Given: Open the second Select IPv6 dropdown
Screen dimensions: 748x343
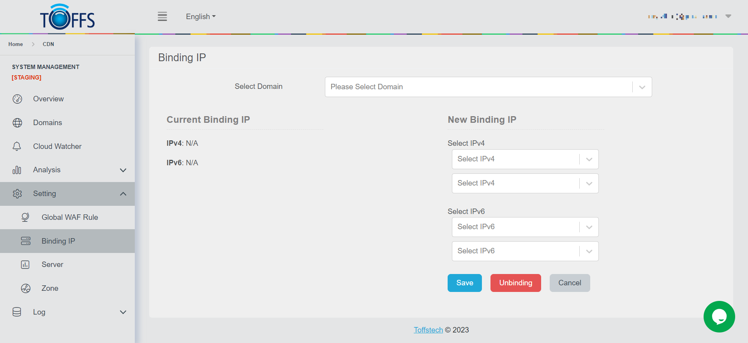Looking at the screenshot, I should pyautogui.click(x=525, y=251).
